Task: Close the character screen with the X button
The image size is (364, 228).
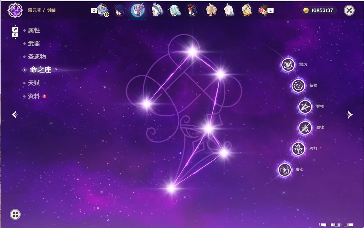Action: tap(349, 10)
